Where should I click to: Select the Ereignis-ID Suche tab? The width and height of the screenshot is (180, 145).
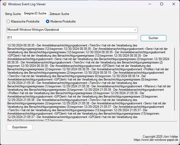click(35, 13)
